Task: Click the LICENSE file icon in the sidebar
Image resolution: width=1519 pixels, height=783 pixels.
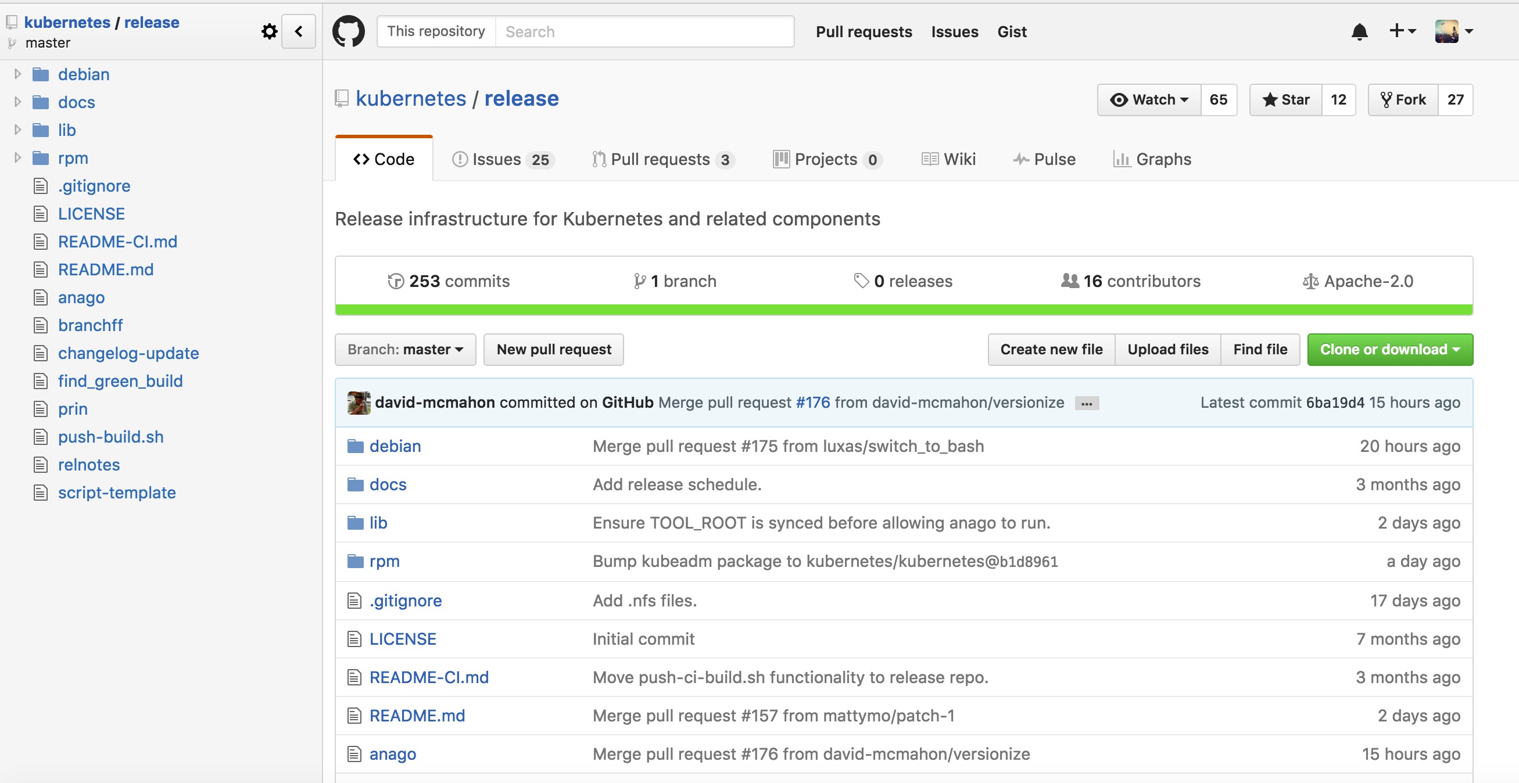Action: pos(40,213)
